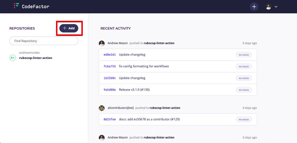This screenshot has width=297, height=143.
Task: Click 'fix config formatting for workflows' message
Action: tap(144, 66)
